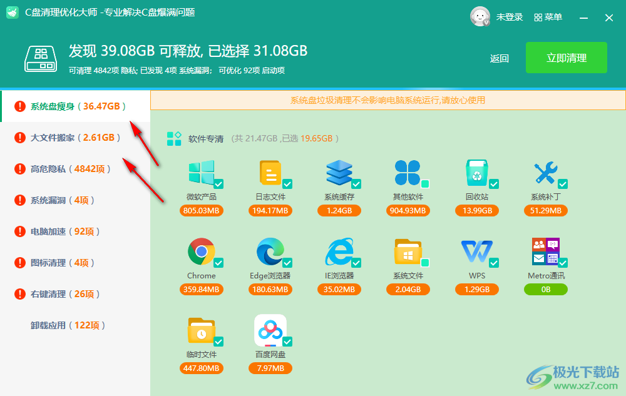Open 卸载应用 in the sidebar
626x396 pixels.
click(x=68, y=325)
